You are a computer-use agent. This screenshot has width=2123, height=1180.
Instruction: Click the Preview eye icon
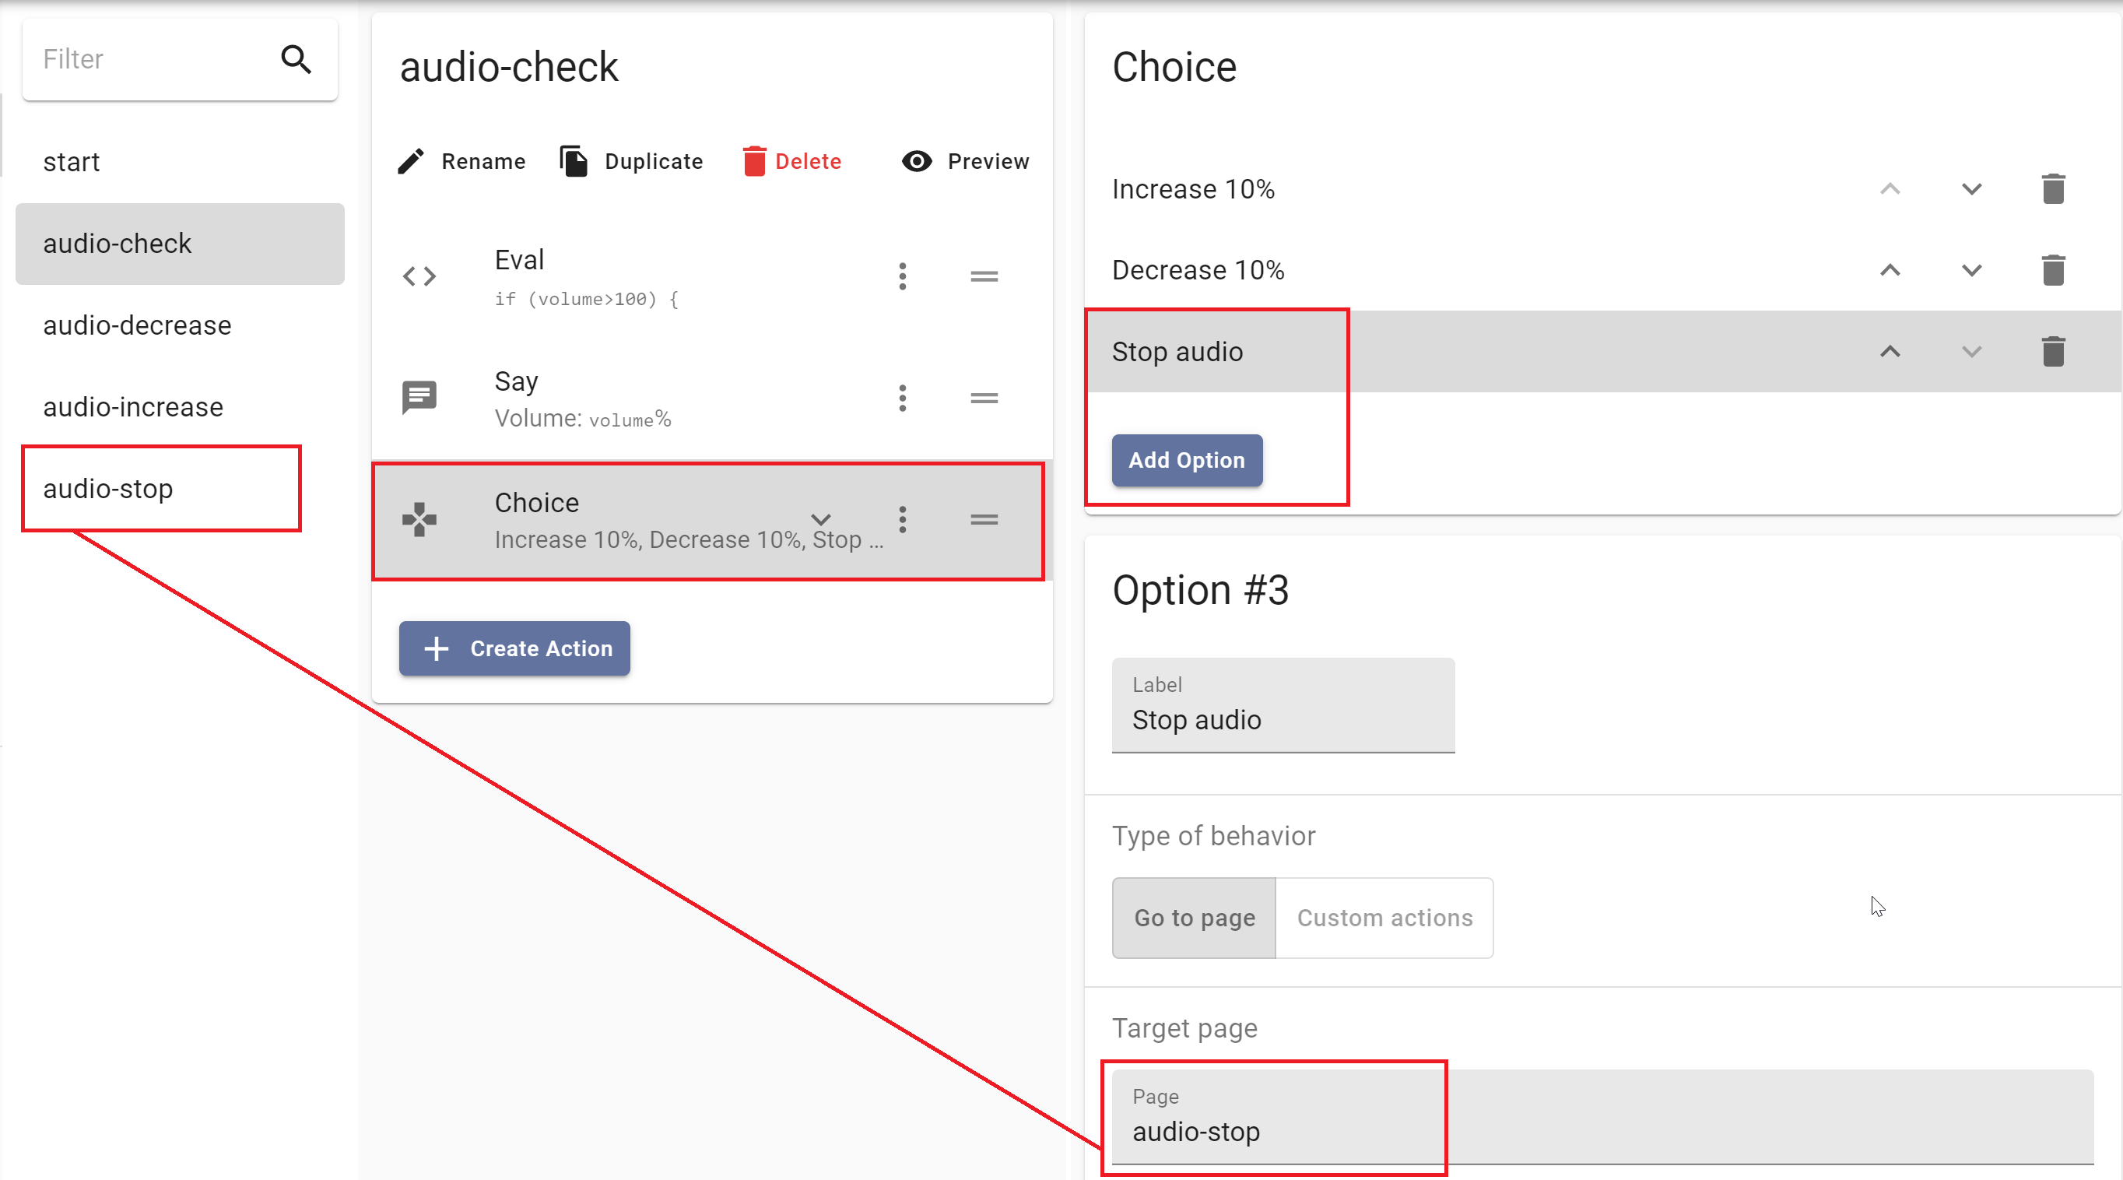(x=917, y=161)
